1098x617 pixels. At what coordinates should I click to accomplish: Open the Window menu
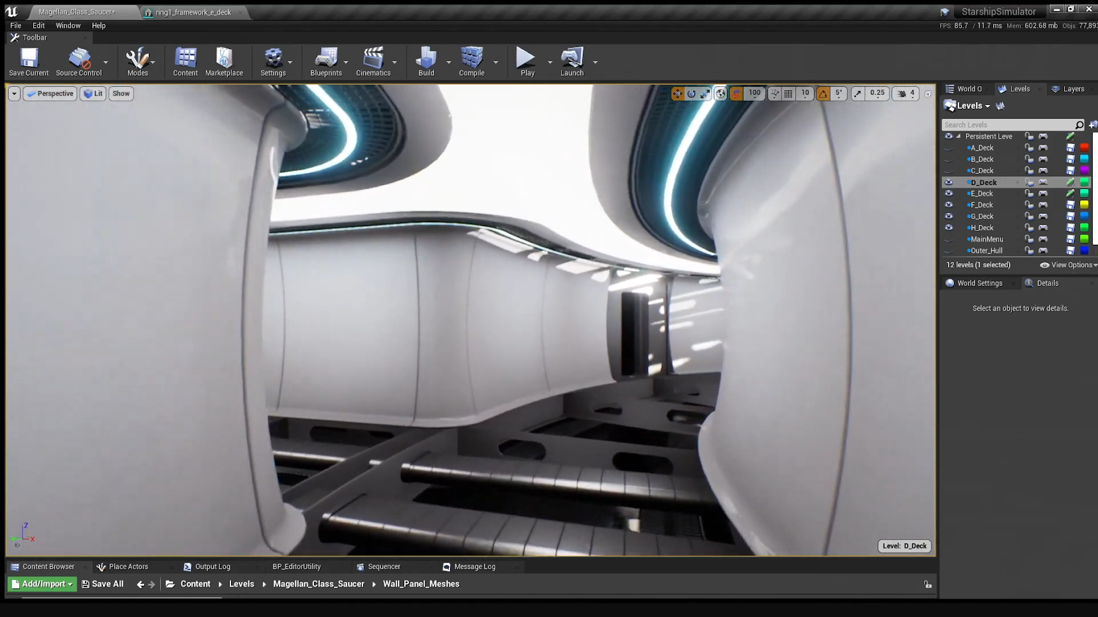(68, 25)
